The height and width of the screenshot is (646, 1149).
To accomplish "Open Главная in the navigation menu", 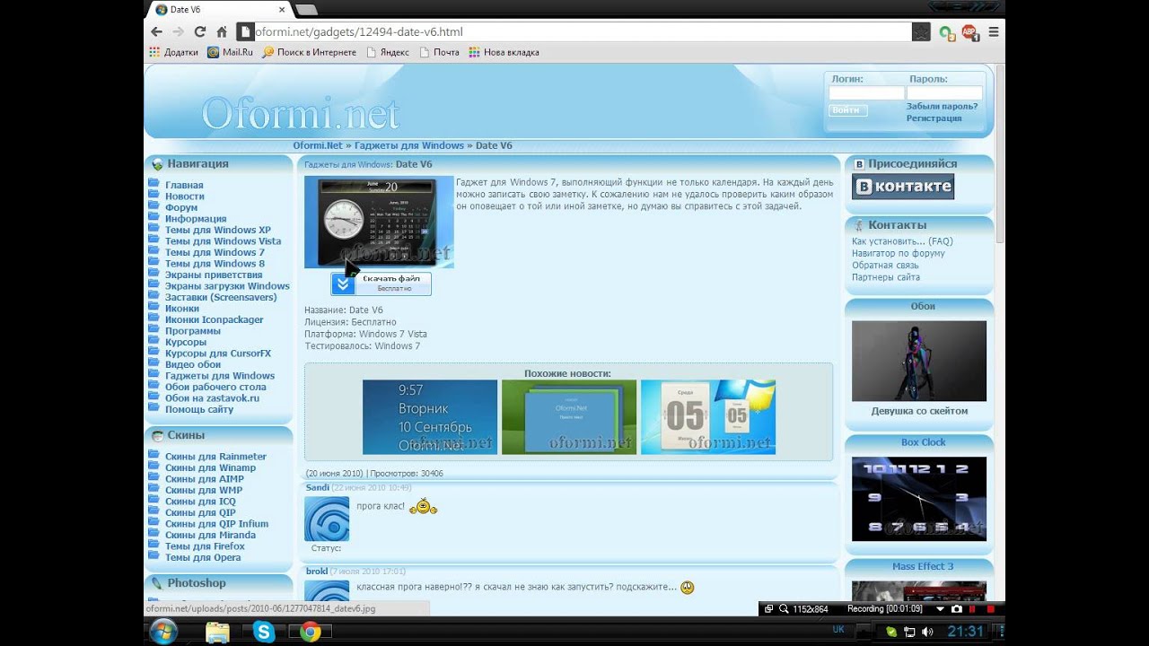I will [x=184, y=185].
